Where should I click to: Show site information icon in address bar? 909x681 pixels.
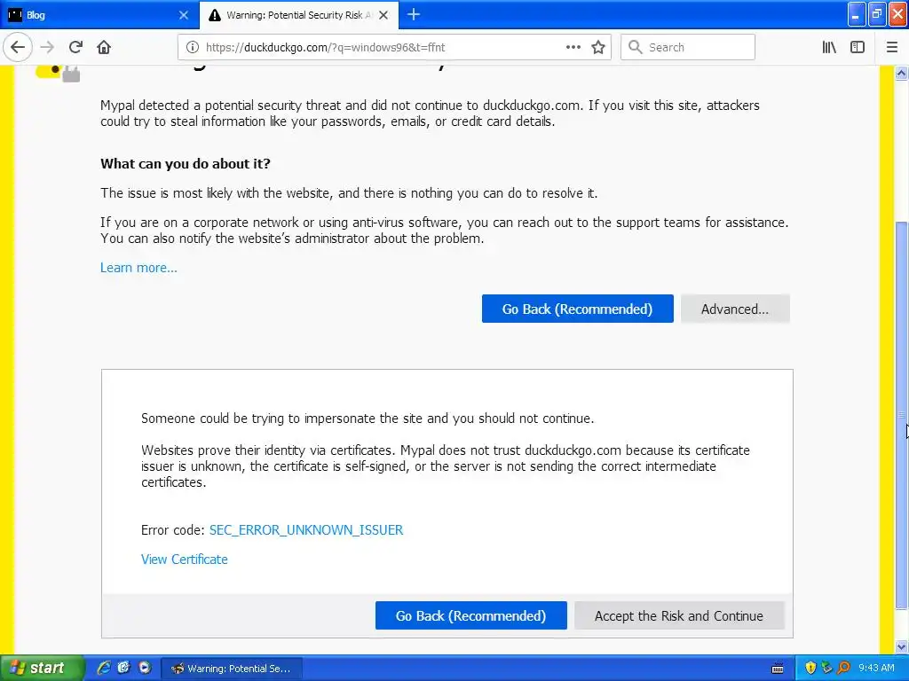pos(193,48)
